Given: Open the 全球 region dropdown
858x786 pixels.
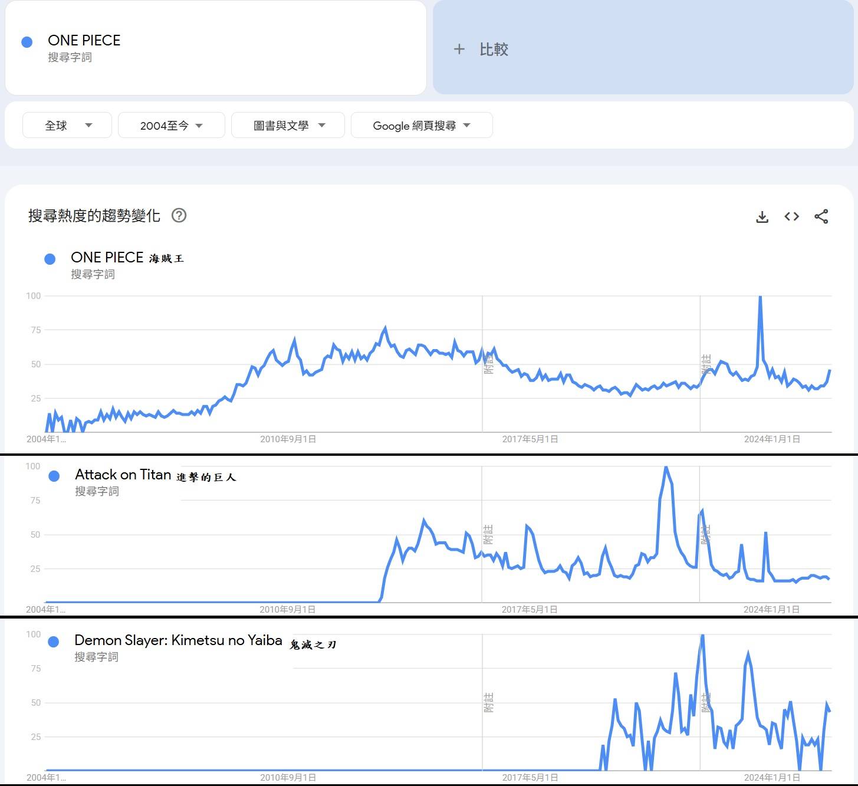Looking at the screenshot, I should 67,125.
